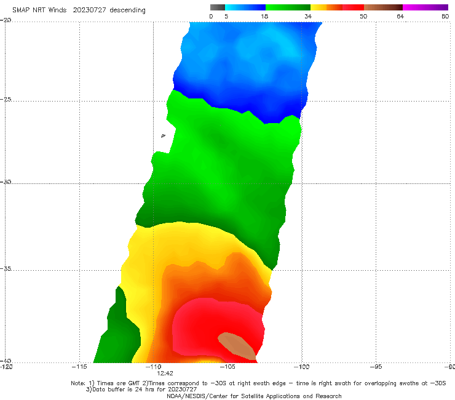Click the green segment of the wind color scale
Viewport: 455px width, 400px height.
coord(288,7)
